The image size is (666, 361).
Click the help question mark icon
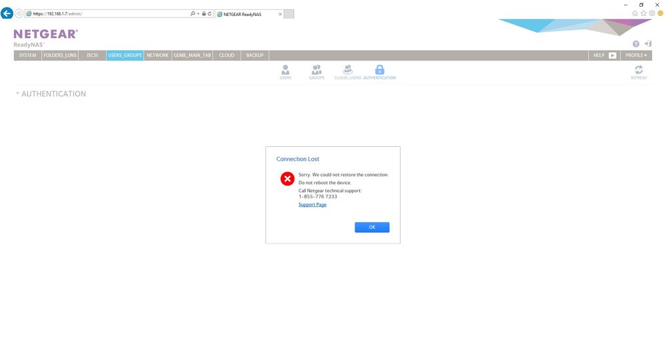[x=635, y=44]
